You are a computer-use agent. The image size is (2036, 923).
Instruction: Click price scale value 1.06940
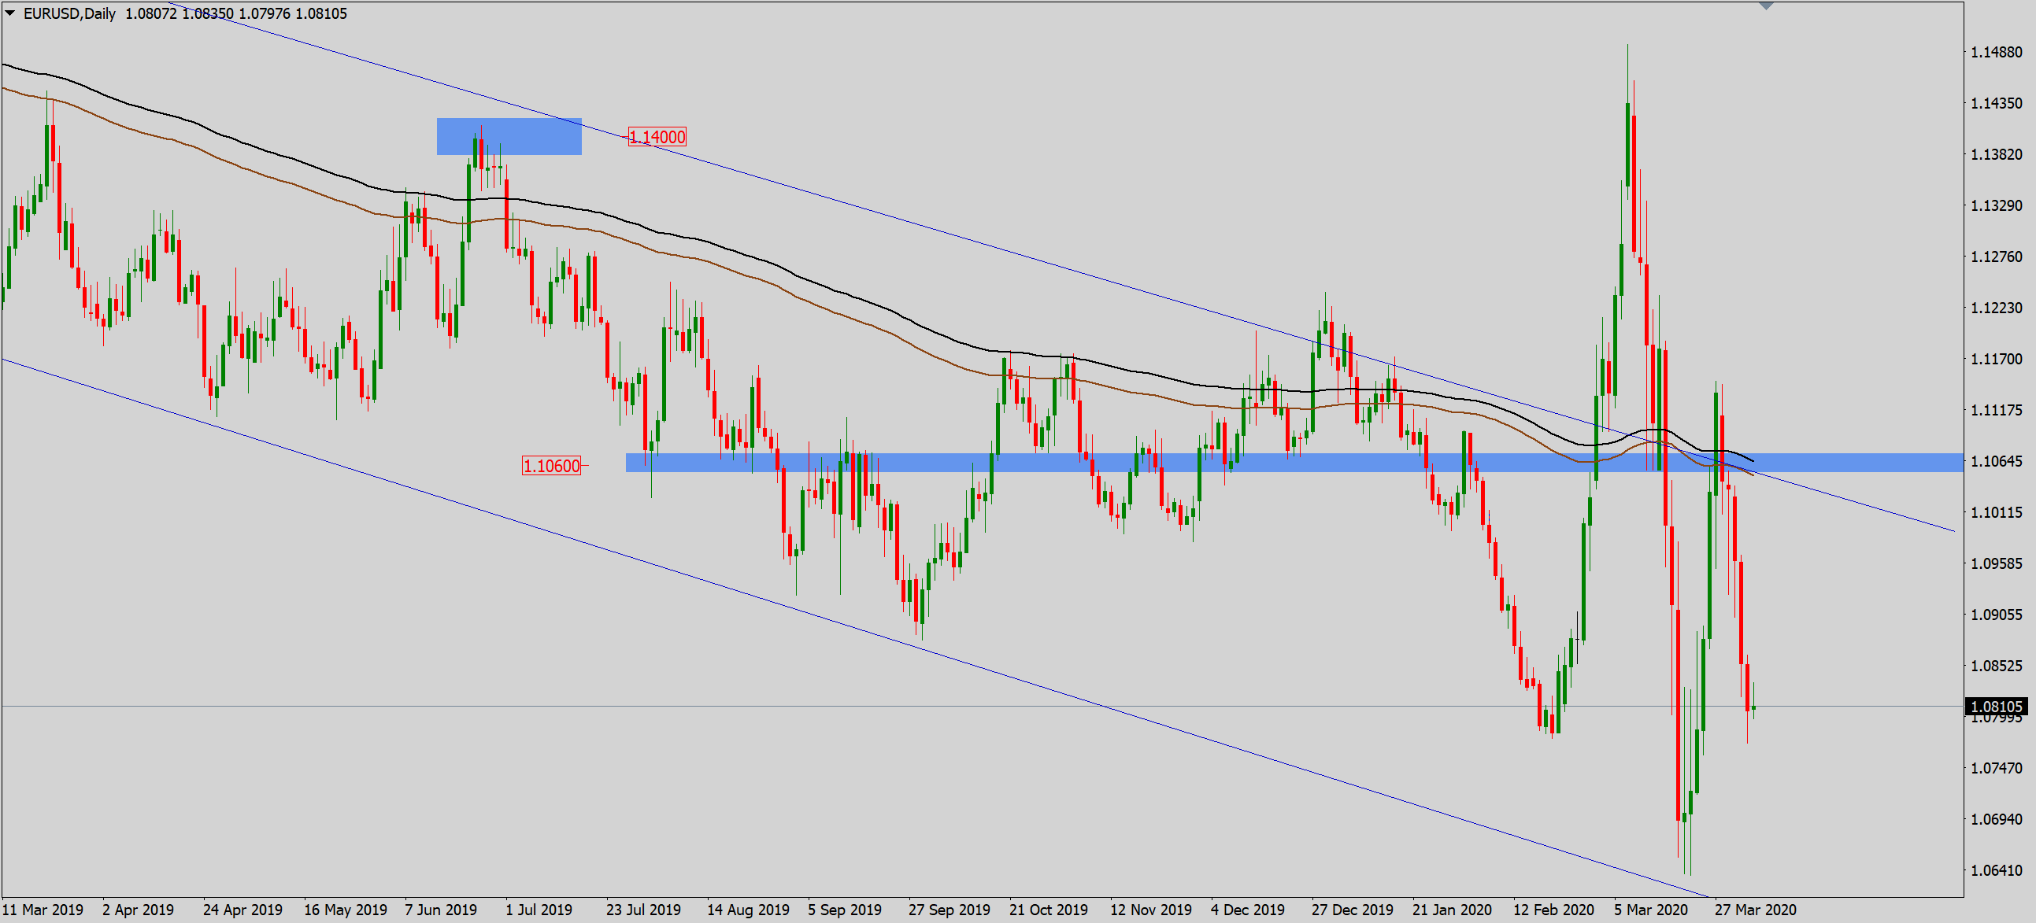(1997, 818)
